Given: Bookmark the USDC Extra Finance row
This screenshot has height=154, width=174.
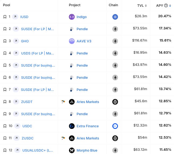Looking at the screenshot, I should (x=5, y=126).
